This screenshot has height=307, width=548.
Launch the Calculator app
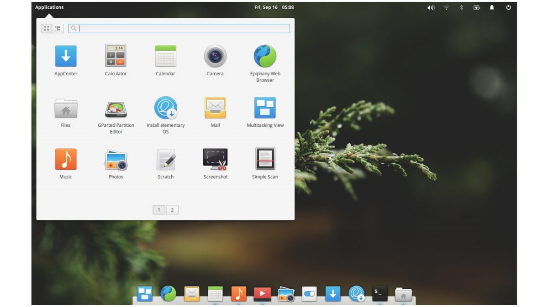116,57
